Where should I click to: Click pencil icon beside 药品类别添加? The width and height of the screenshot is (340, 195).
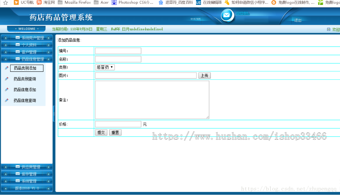coord(7,68)
